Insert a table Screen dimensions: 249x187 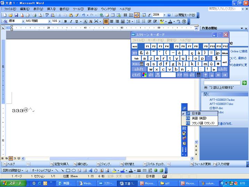pos(113,15)
